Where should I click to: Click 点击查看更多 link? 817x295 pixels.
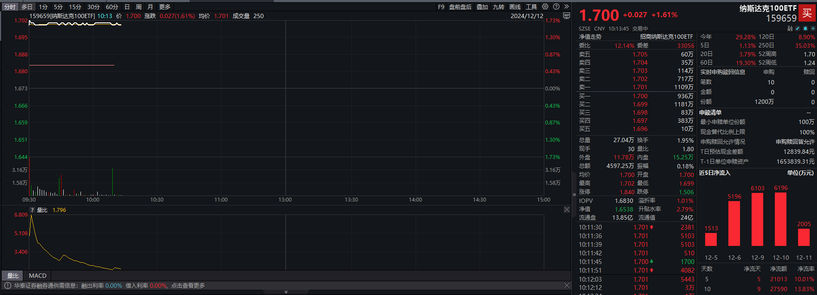(x=188, y=286)
